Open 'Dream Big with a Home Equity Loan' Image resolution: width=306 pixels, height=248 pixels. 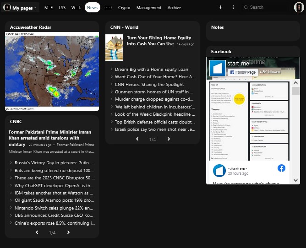(152, 70)
